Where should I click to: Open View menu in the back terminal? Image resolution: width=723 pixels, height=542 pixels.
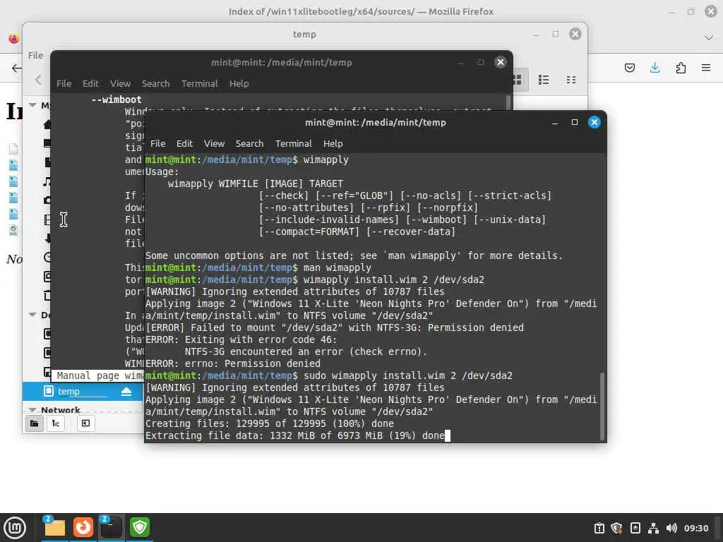pos(120,83)
